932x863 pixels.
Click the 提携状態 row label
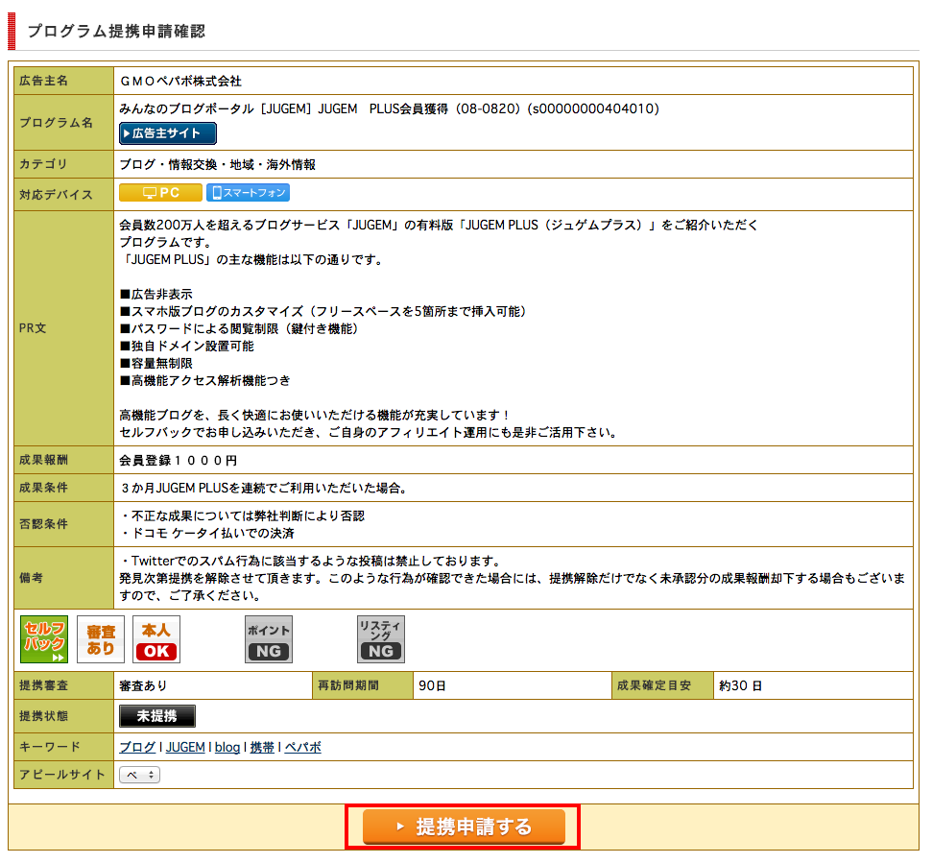tap(43, 716)
